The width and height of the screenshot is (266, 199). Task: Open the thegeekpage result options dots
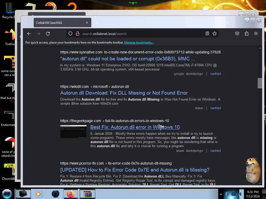207,151
